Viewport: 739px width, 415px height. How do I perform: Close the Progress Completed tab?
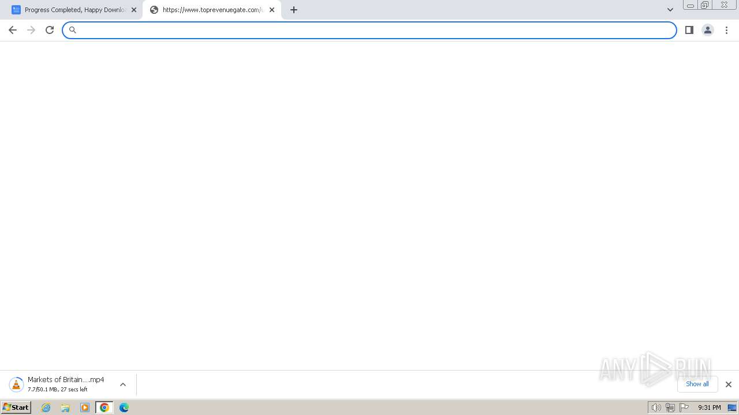tap(134, 10)
